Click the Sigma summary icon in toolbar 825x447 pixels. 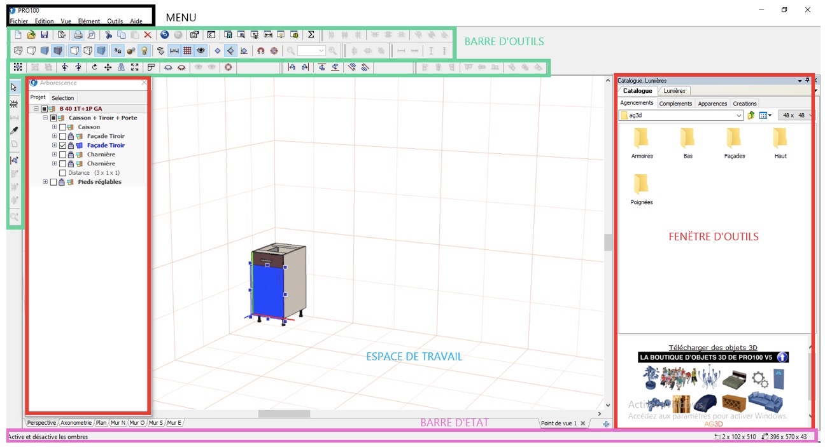click(x=311, y=35)
